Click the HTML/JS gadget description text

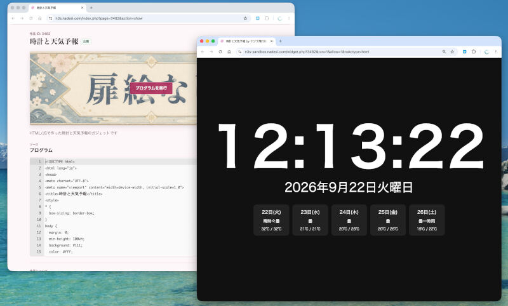73,133
